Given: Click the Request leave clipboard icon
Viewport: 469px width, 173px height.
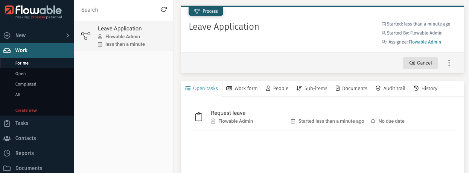Looking at the screenshot, I should pos(199,117).
